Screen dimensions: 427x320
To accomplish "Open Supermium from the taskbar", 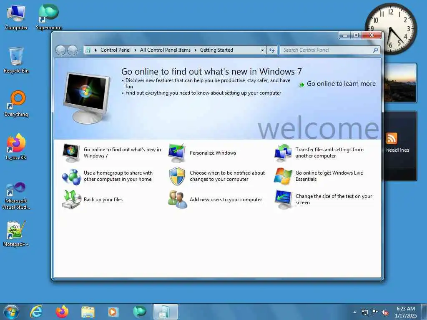I will (x=139, y=312).
